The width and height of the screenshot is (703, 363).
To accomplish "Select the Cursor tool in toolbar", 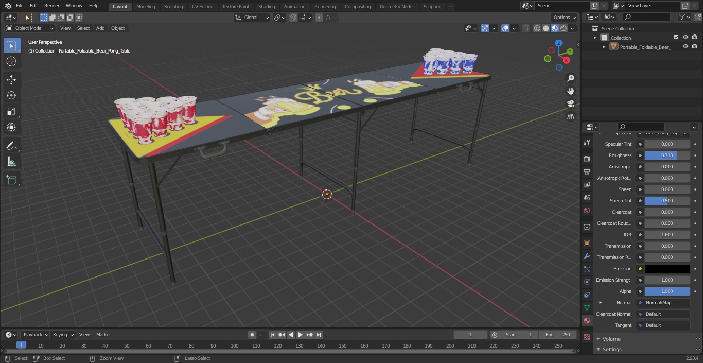I will click(11, 61).
